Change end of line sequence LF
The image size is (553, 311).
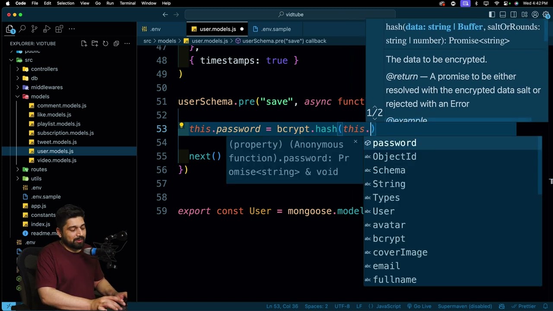(359, 306)
